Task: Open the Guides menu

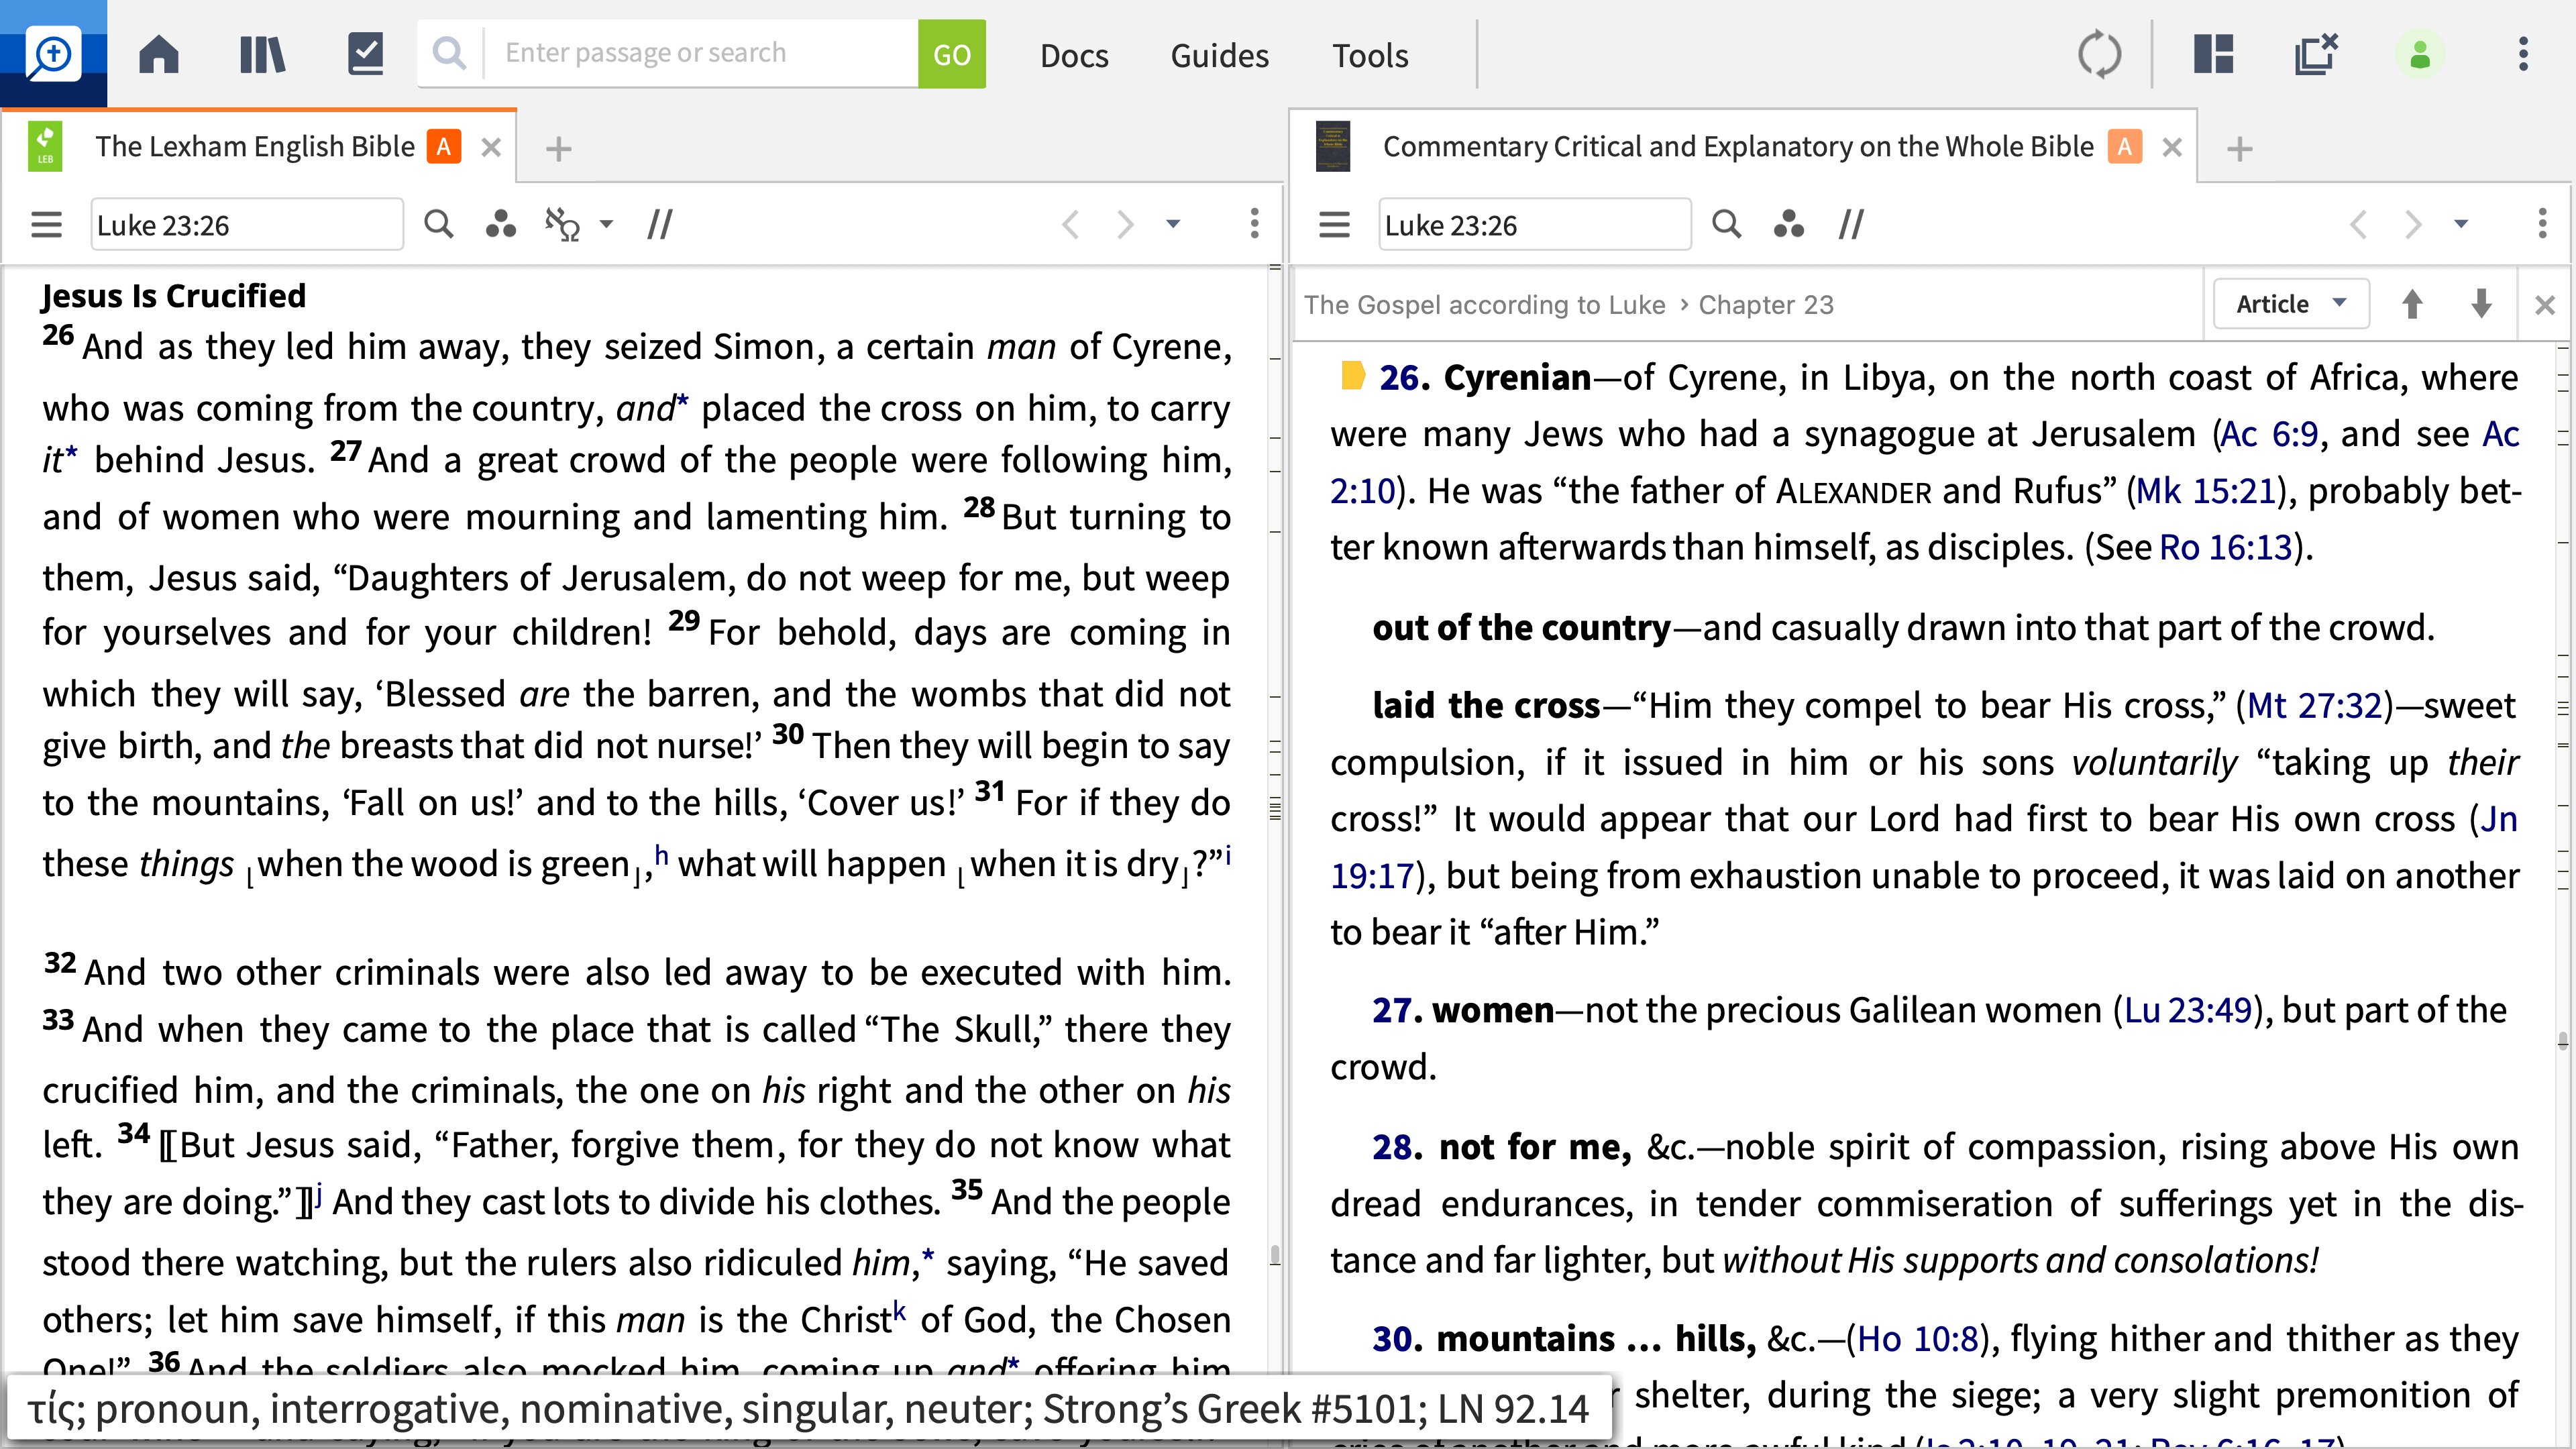Action: pyautogui.click(x=1219, y=55)
